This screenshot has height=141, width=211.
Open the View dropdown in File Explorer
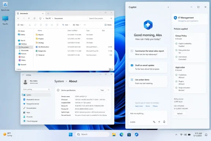77,25
